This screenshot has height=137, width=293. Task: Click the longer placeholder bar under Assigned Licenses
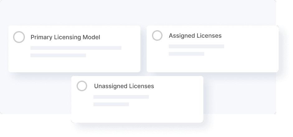tap(196, 46)
